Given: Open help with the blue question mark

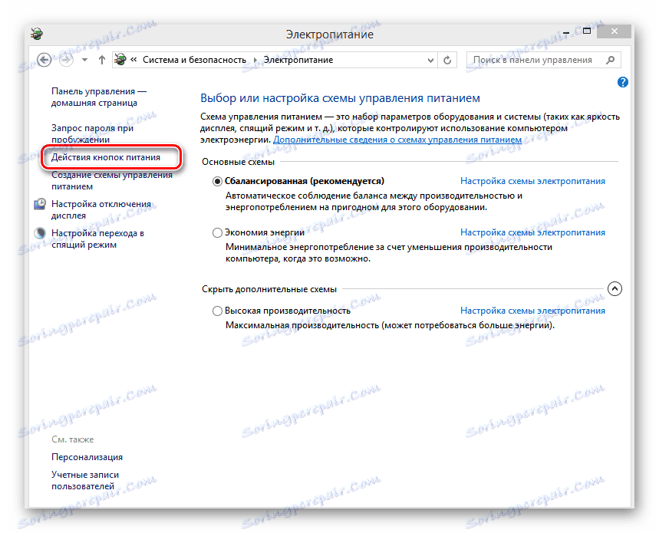Looking at the screenshot, I should pos(622,82).
